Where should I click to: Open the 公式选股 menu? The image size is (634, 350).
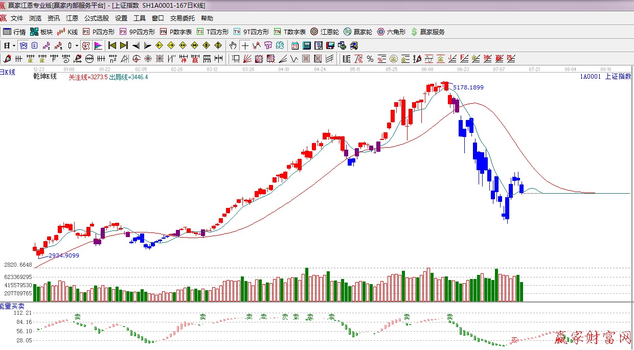point(97,18)
